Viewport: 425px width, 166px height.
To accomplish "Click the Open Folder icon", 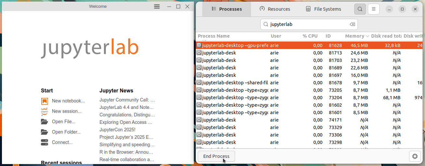I will [x=44, y=132].
